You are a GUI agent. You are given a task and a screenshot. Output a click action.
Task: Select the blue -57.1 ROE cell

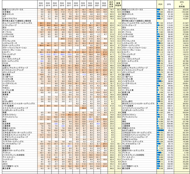coord(55,54)
